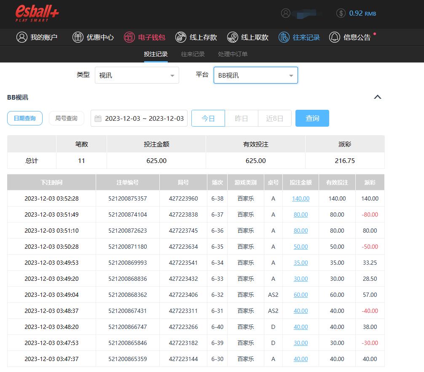Open 我的账户 account icon

point(21,37)
